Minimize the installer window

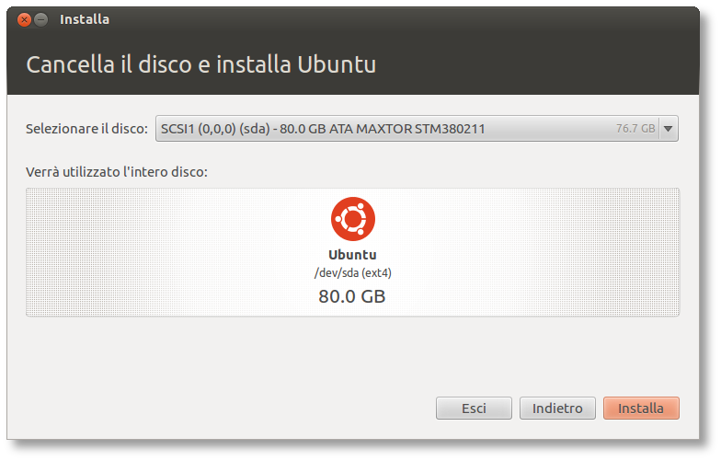coord(41,19)
